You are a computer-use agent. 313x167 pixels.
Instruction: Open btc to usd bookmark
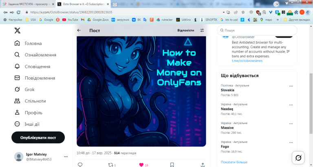(229, 20)
